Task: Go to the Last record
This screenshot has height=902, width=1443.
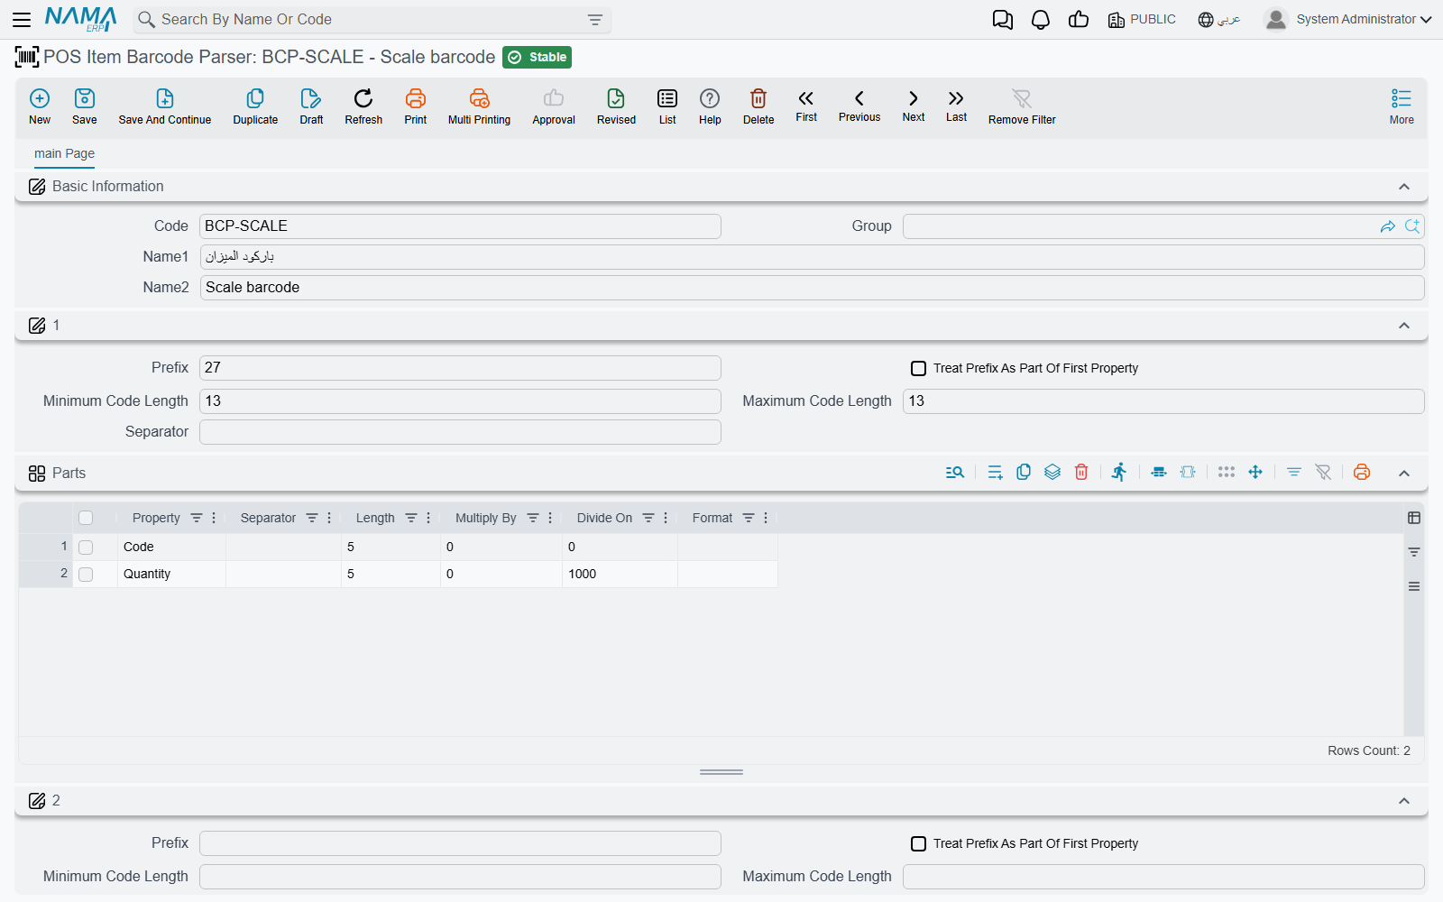Action: [956, 106]
